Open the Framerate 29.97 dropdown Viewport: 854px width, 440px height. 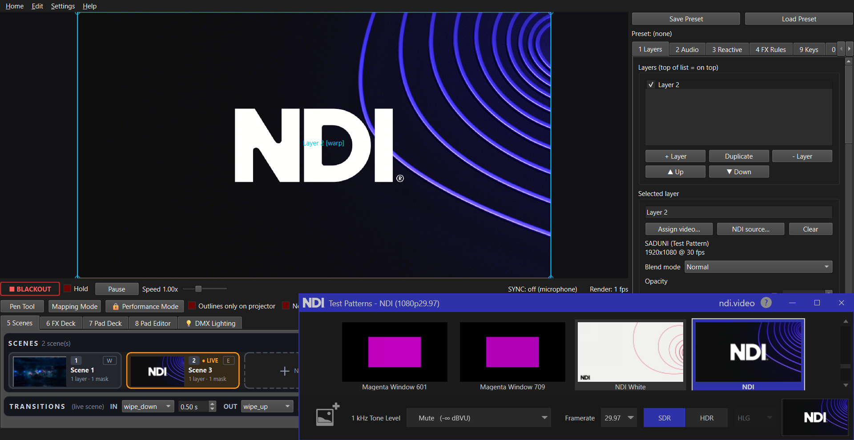[619, 418]
